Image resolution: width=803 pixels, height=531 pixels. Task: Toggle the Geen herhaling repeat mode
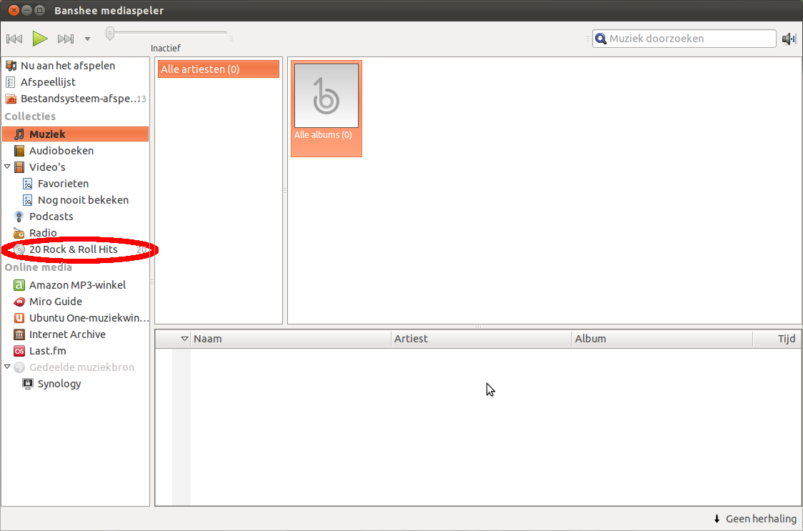coord(754,519)
